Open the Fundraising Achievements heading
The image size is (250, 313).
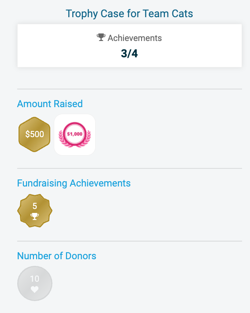74,183
